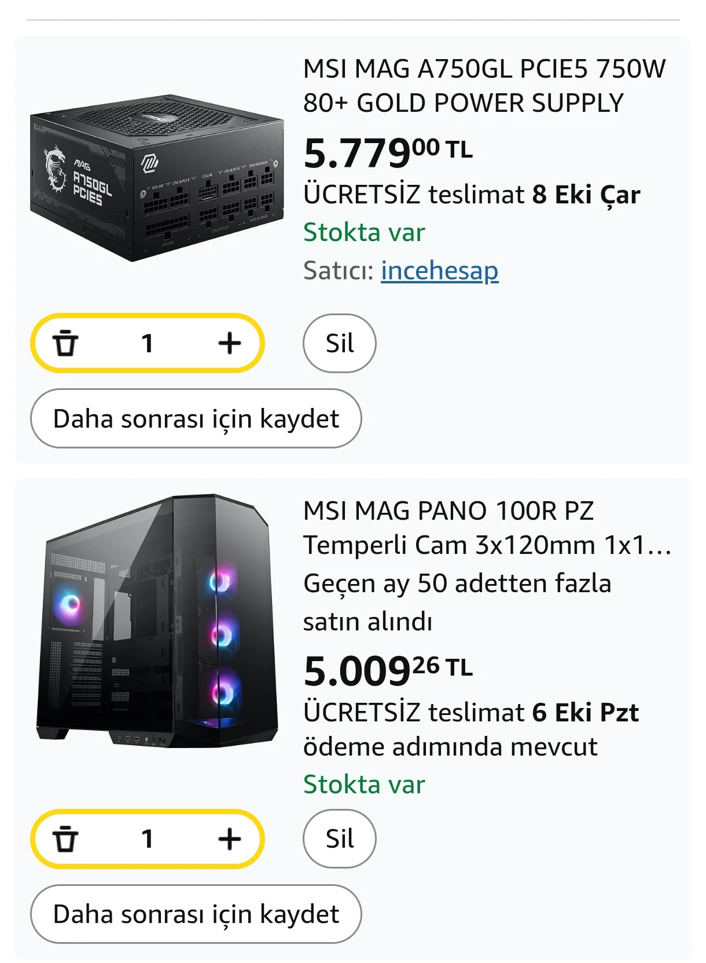Select quantity number of the PANO case
Image resolution: width=706 pixels, height=963 pixels.
coord(148,838)
